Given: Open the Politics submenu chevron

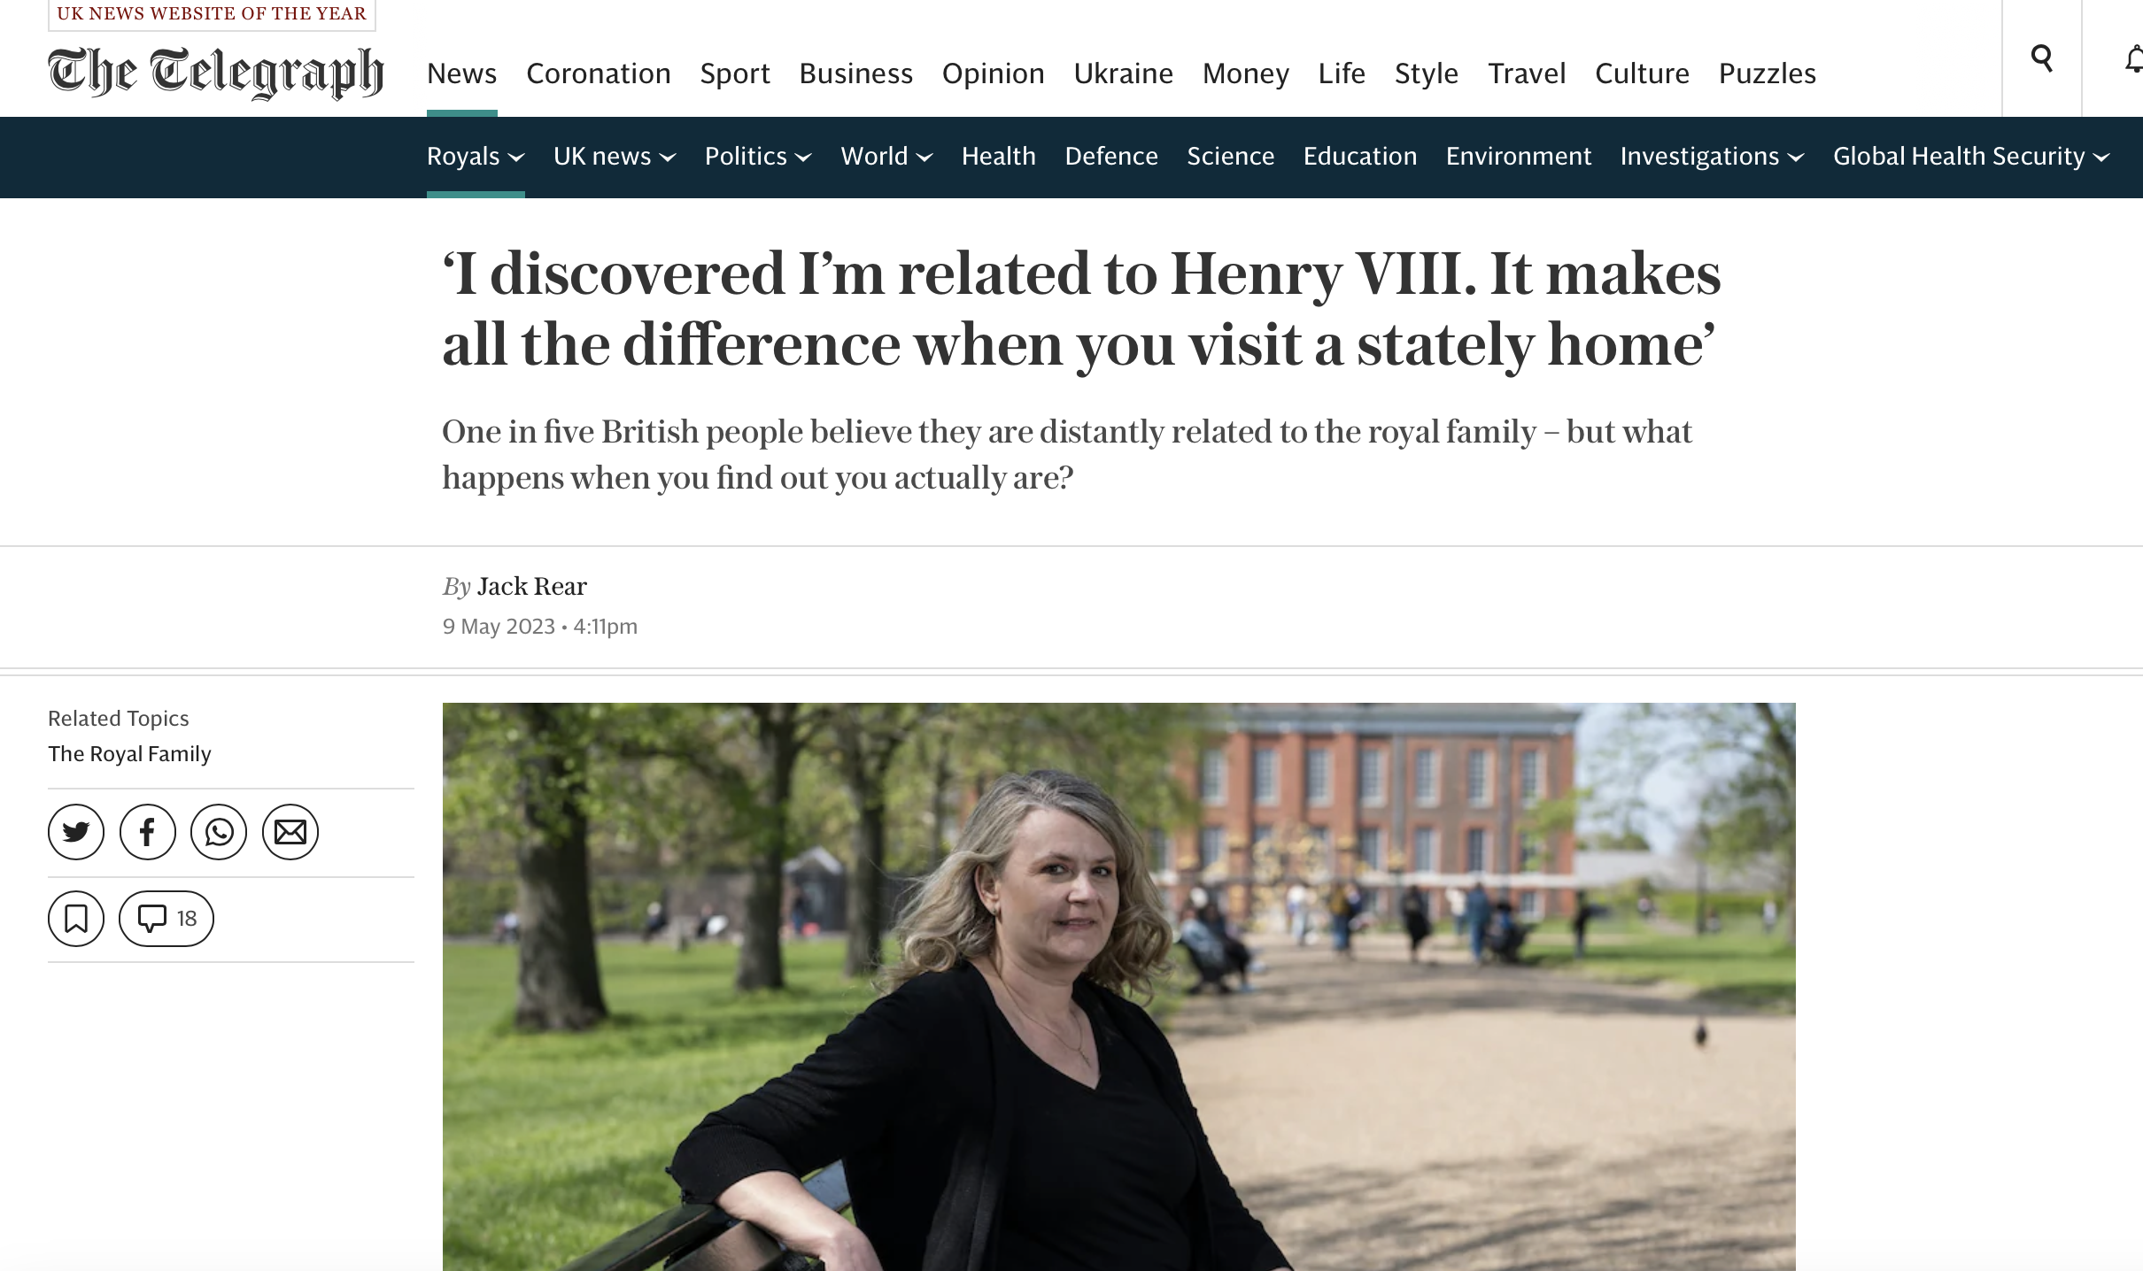Looking at the screenshot, I should click(803, 158).
